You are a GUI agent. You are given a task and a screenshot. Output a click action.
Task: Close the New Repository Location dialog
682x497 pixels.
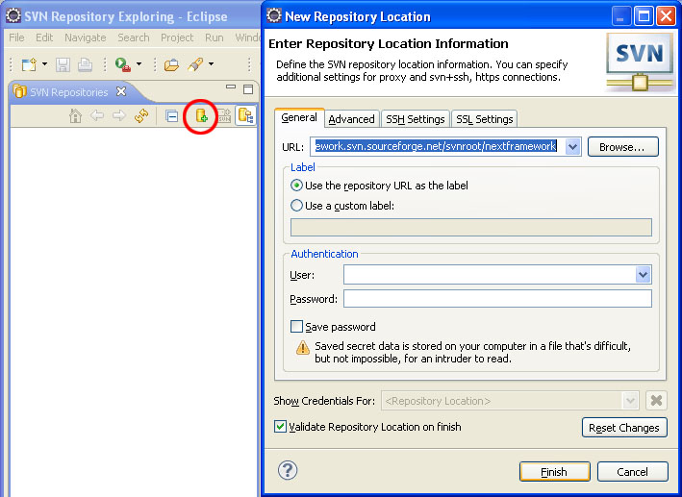666,17
